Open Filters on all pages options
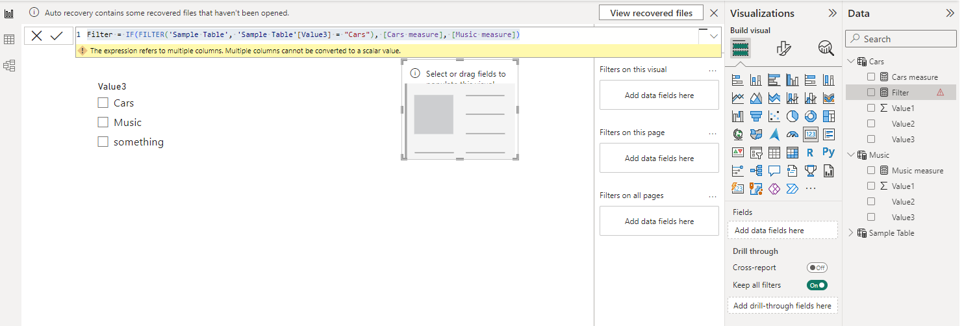This screenshot has height=326, width=977. (x=713, y=196)
